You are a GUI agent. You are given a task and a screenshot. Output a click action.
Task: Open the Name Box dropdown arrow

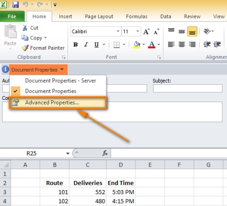(x=67, y=153)
